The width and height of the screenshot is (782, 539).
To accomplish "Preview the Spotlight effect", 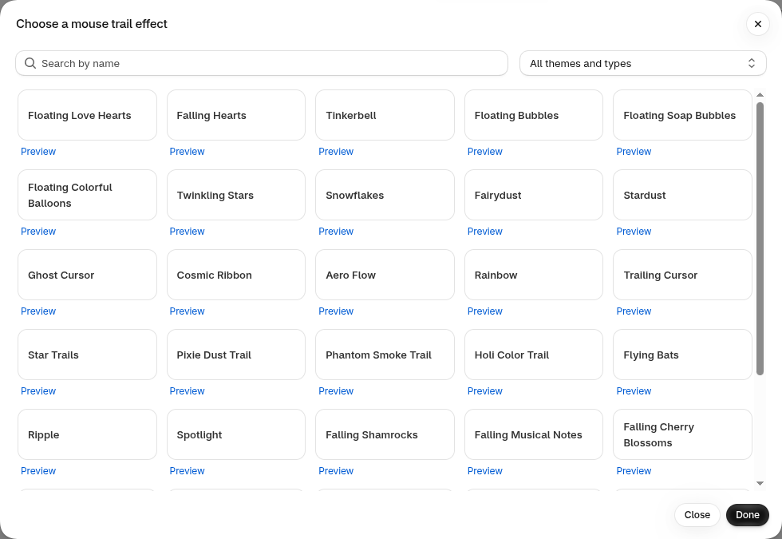I will [x=187, y=470].
